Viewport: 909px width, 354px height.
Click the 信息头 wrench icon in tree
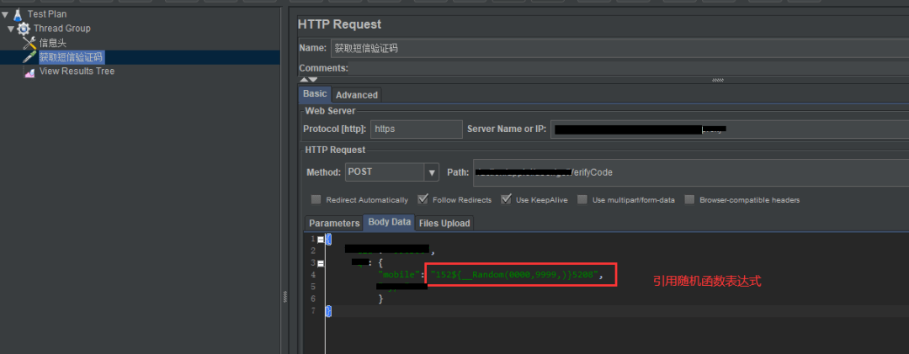30,43
